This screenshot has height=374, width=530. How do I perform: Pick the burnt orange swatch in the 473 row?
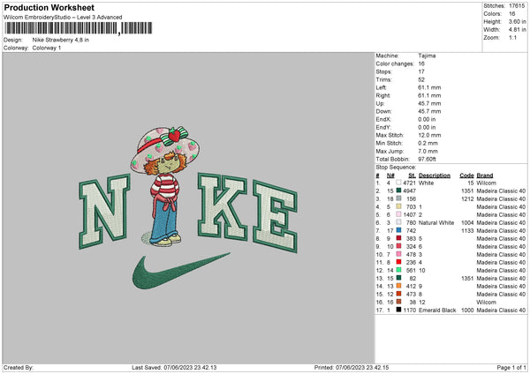point(399,294)
